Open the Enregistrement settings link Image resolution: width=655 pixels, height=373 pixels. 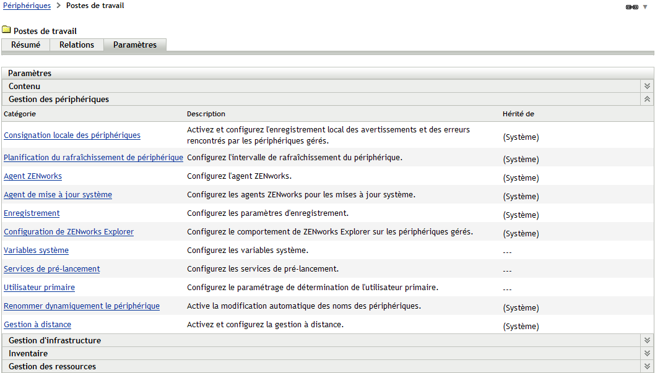pos(32,213)
